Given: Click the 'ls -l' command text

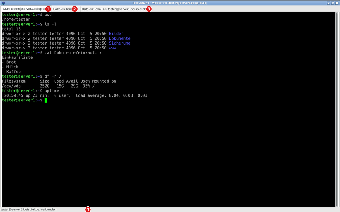Looking at the screenshot, I should pos(50,24).
